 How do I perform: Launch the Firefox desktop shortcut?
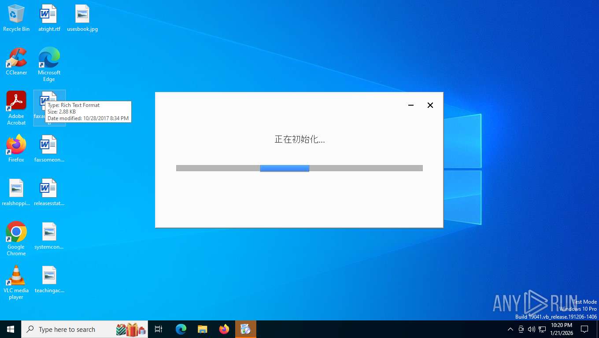pos(16,149)
